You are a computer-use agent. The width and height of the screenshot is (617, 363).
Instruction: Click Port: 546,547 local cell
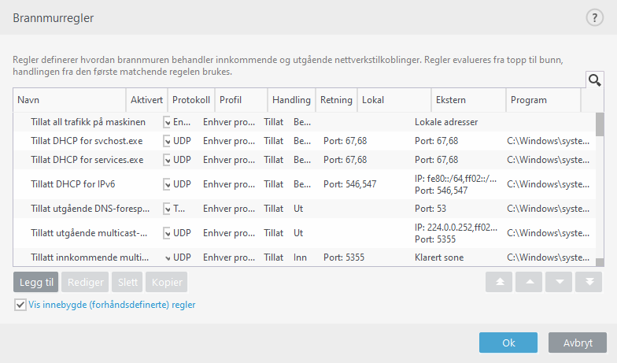click(349, 184)
